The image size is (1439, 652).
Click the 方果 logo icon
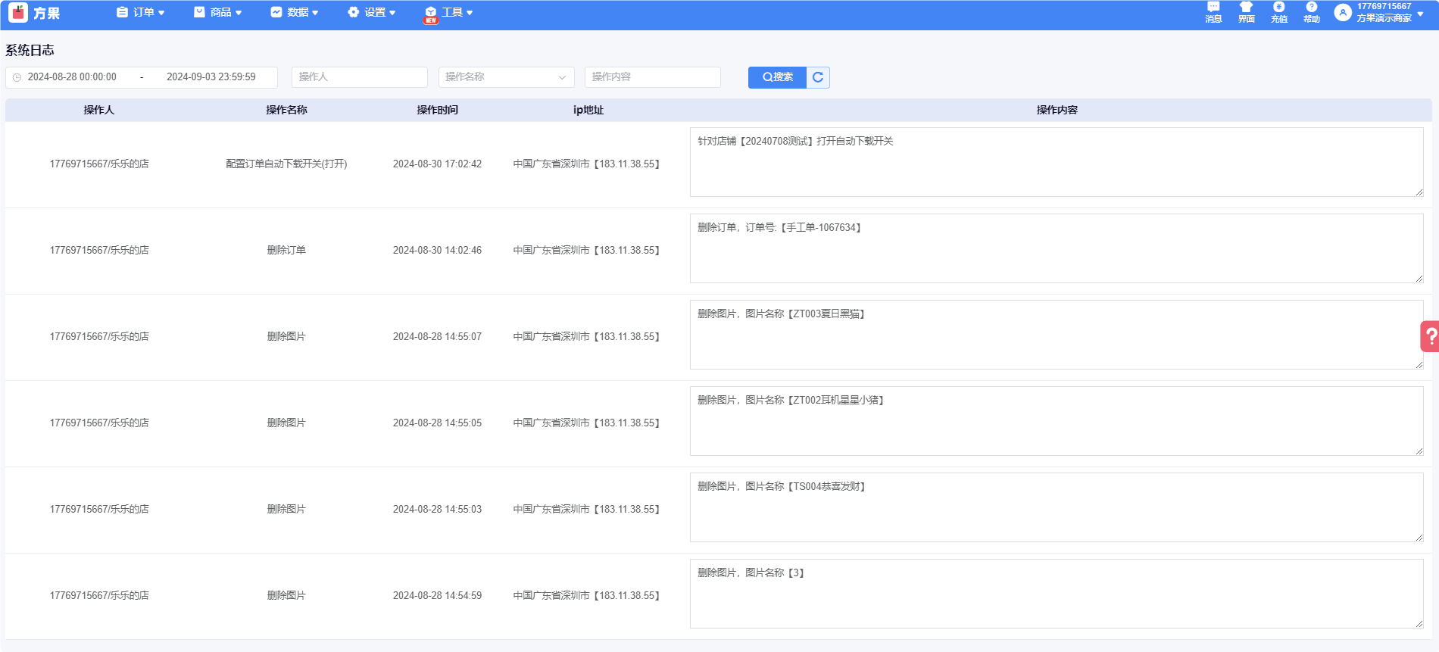click(x=18, y=13)
